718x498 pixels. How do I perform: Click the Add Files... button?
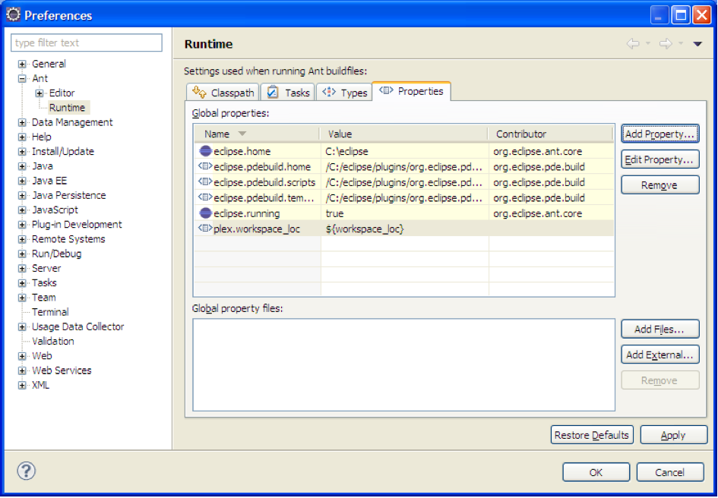click(659, 329)
